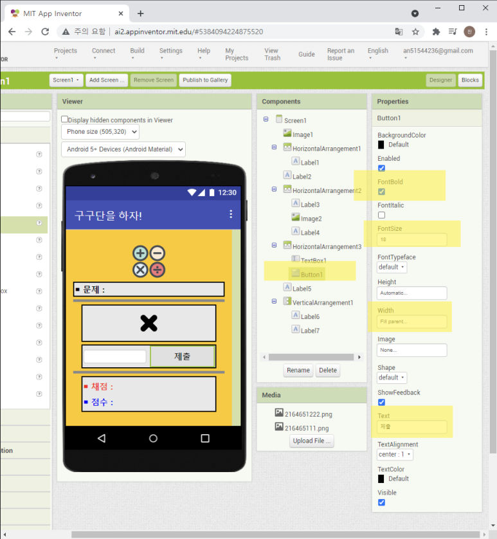This screenshot has width=497, height=539.
Task: Open the Shape default dropdown
Action: [392, 378]
